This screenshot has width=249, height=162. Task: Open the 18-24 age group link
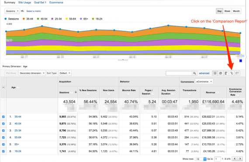[18, 151]
